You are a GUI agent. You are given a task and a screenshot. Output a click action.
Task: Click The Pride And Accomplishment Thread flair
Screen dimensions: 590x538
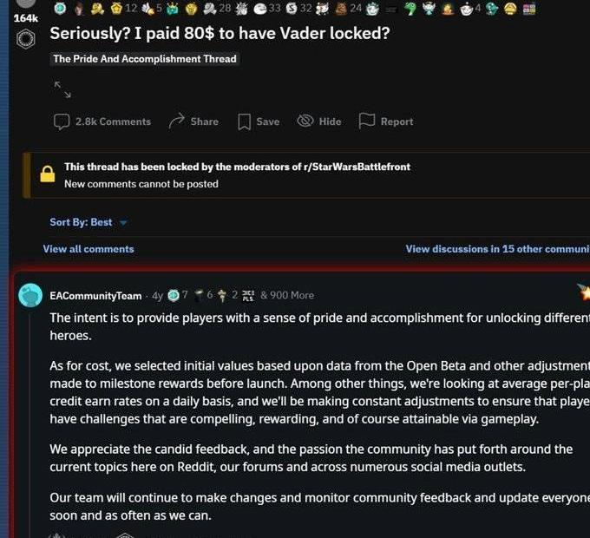(145, 59)
